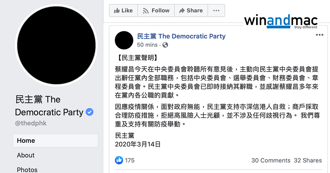Click the blue like reaction icon
330x173 pixels.
119,160
